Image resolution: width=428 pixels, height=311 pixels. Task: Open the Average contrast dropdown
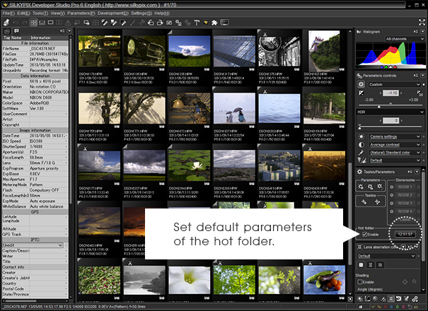395,145
